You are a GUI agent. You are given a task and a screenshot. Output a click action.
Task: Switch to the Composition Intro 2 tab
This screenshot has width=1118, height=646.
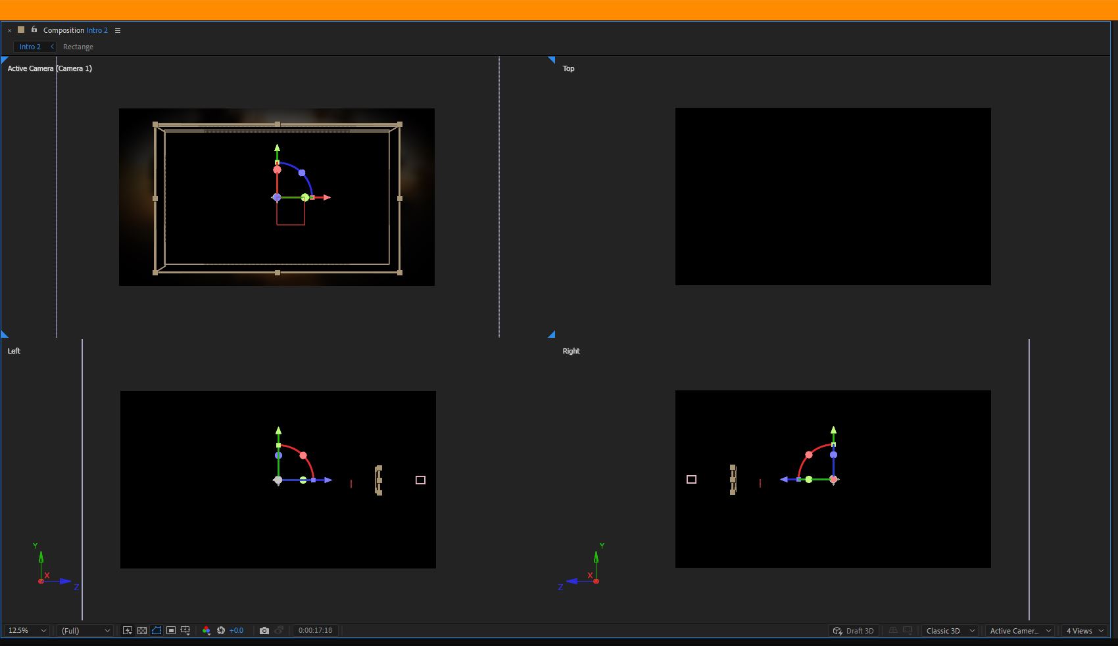tap(77, 30)
